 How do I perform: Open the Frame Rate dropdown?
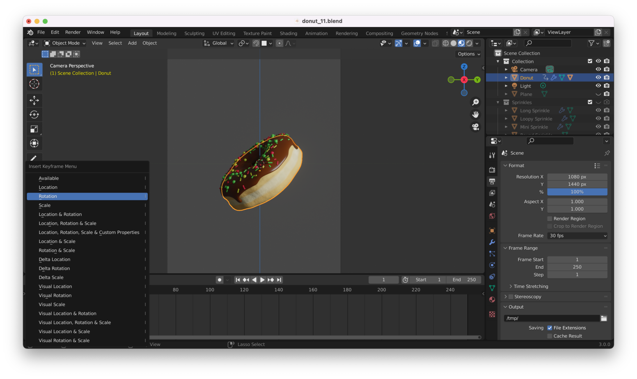pyautogui.click(x=577, y=236)
